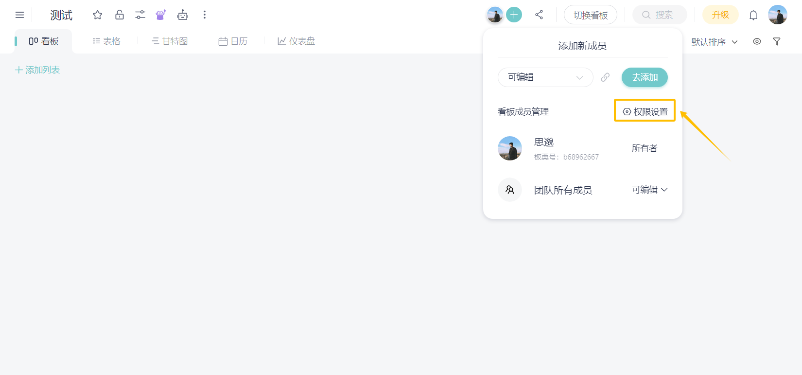Click the 搜索 search field
Image resolution: width=802 pixels, height=375 pixels.
coord(660,15)
